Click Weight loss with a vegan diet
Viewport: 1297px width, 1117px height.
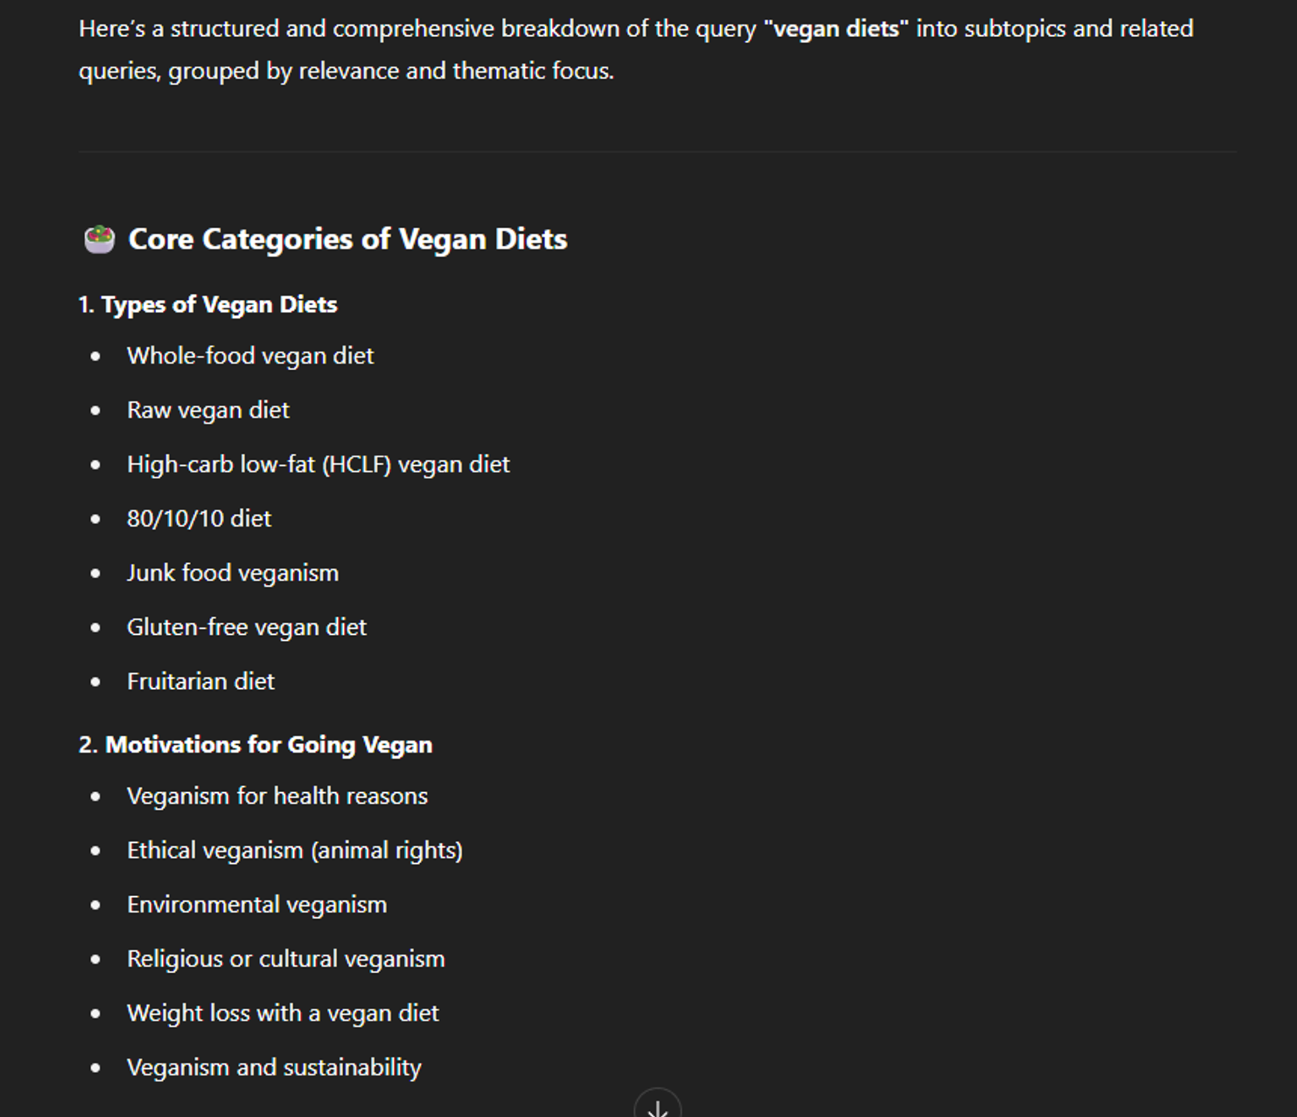(x=283, y=1013)
